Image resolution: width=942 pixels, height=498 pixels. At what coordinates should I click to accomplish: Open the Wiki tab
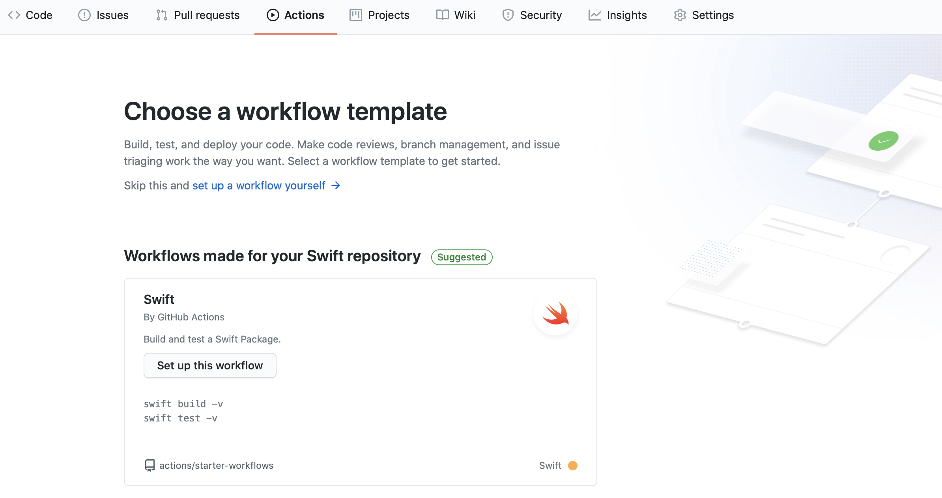pyautogui.click(x=456, y=15)
